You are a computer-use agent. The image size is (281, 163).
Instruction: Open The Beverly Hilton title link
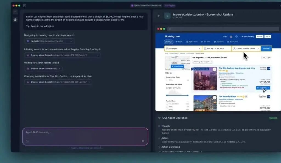click(227, 97)
